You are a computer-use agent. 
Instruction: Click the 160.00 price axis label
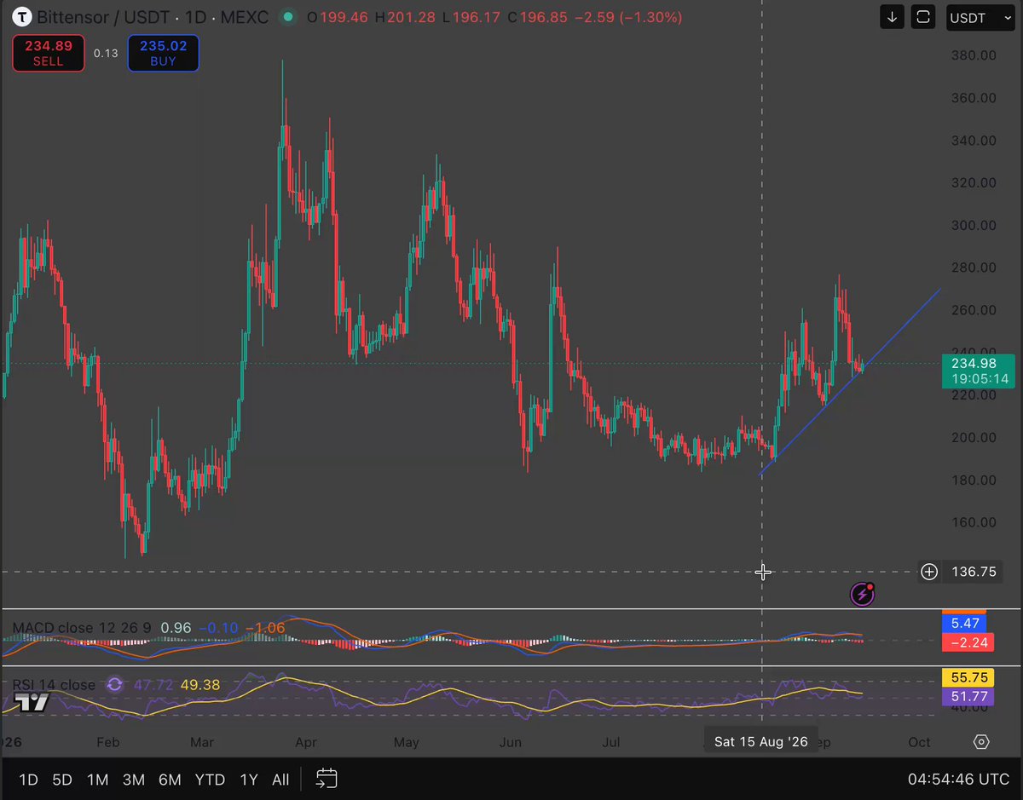coord(974,522)
